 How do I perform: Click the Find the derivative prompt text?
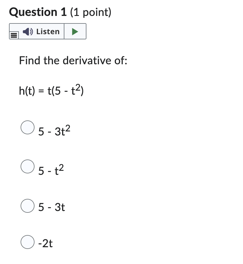coord(73,61)
